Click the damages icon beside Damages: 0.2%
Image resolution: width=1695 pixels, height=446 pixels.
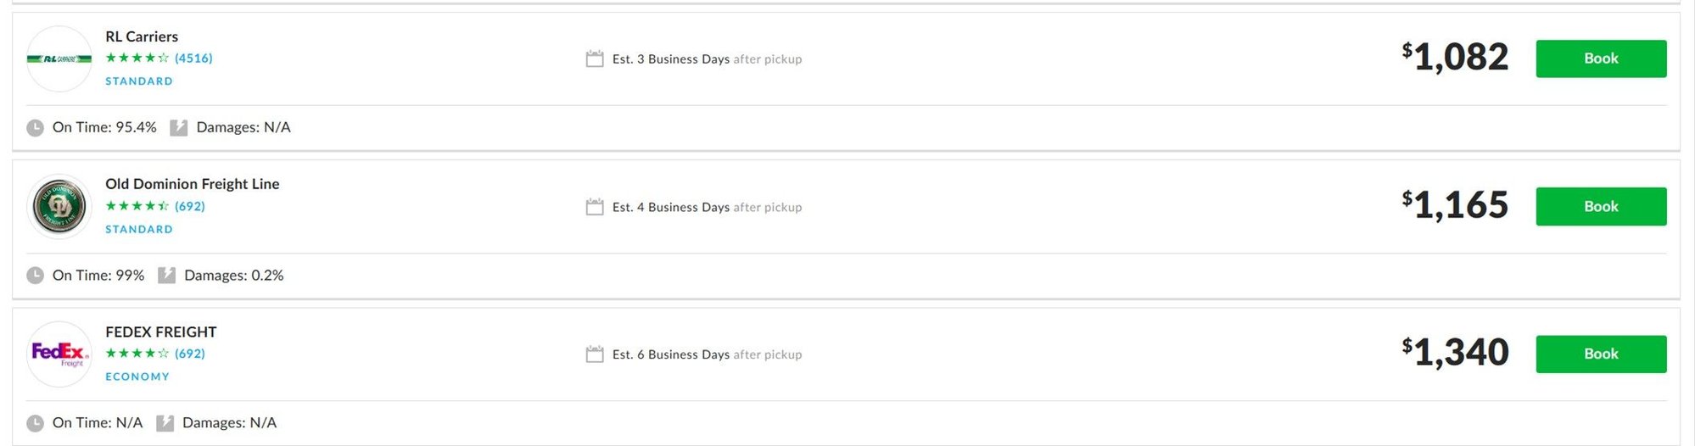coord(166,276)
